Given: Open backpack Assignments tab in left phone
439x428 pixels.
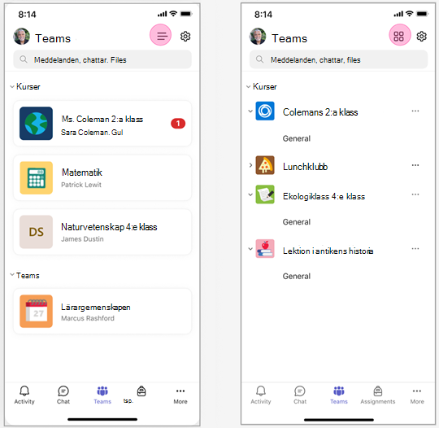Looking at the screenshot, I should coord(141,391).
